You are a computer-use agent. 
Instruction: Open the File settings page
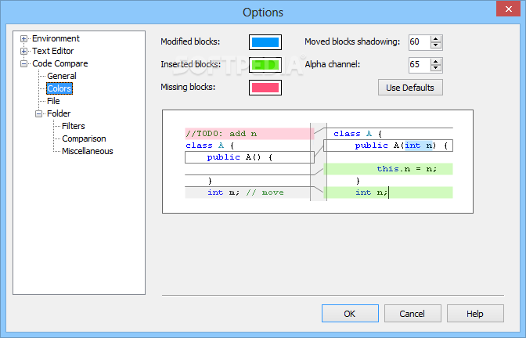tap(53, 101)
